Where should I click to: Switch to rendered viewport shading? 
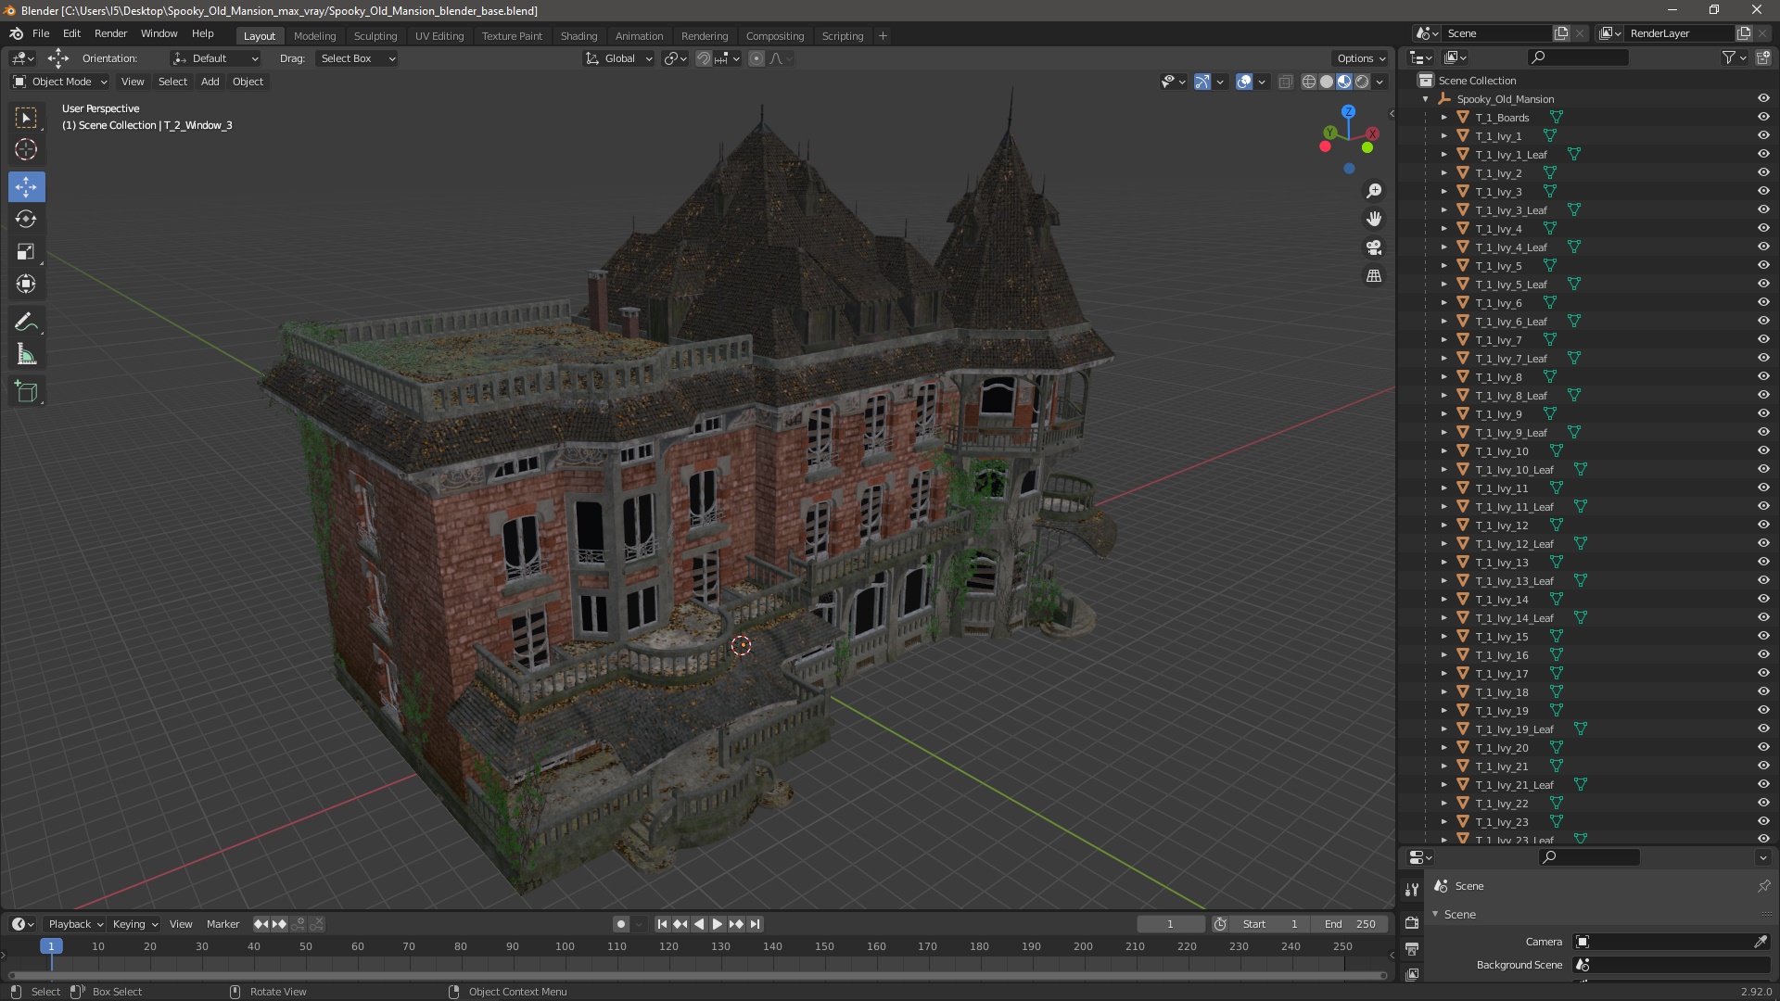point(1362,82)
